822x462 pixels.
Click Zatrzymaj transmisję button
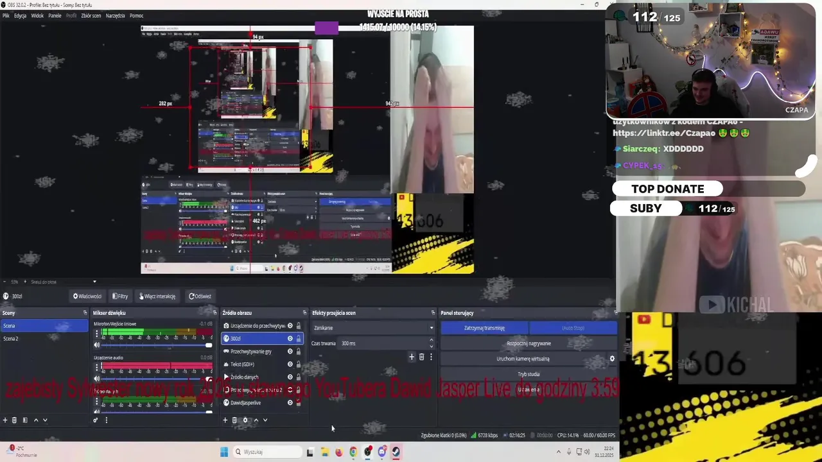(484, 328)
